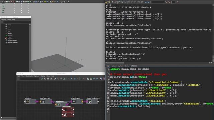
Task: Open Outliner Help menu
Action: coord(13,20)
